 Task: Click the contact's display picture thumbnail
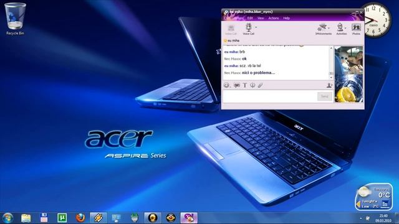coord(349,60)
